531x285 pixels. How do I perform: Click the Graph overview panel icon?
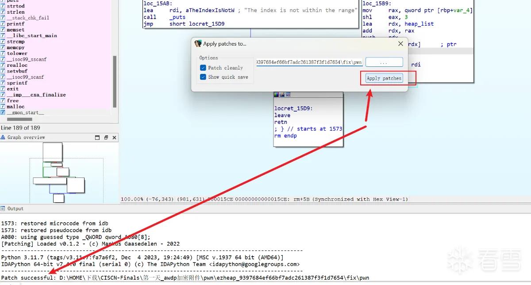[4, 137]
